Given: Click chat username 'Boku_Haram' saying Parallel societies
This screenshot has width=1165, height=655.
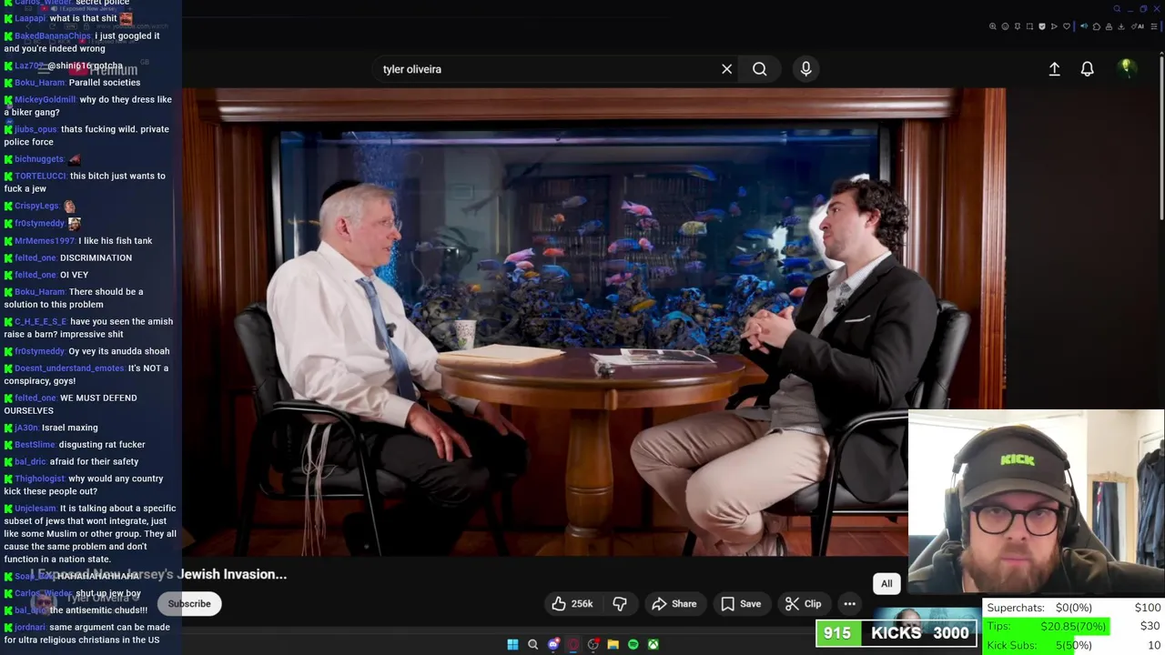Looking at the screenshot, I should point(39,82).
